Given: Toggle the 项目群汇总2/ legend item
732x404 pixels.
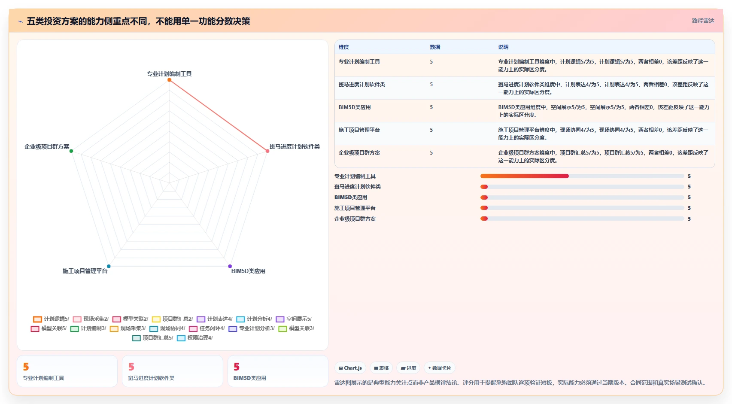Looking at the screenshot, I should pos(173,319).
